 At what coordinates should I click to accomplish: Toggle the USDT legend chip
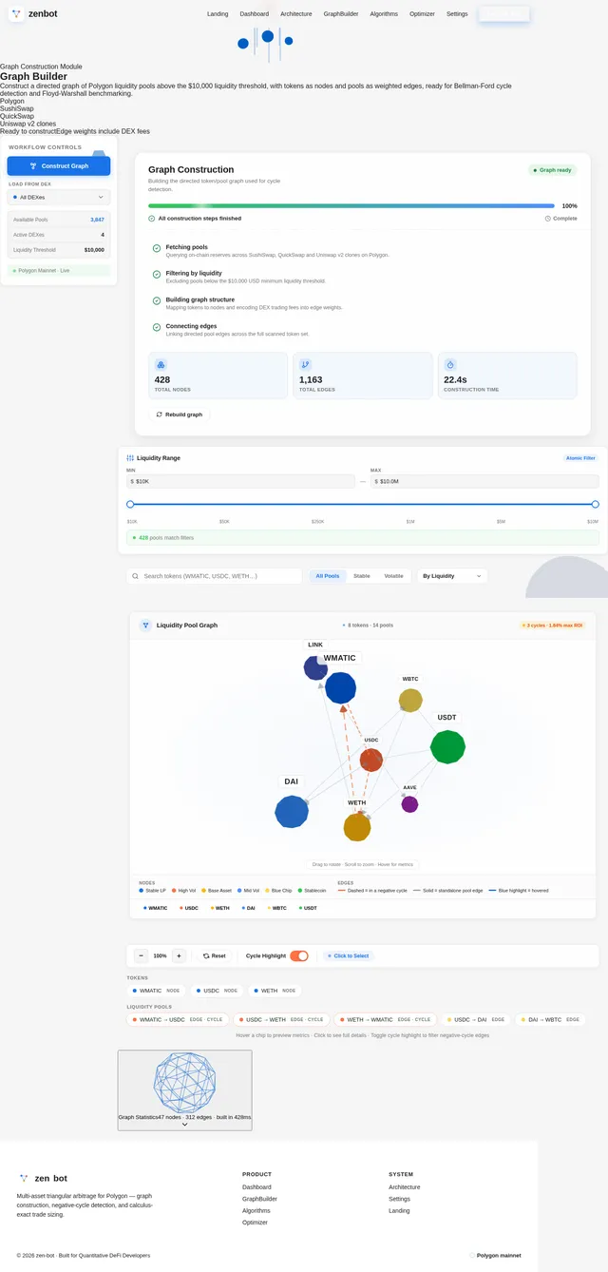(308, 908)
